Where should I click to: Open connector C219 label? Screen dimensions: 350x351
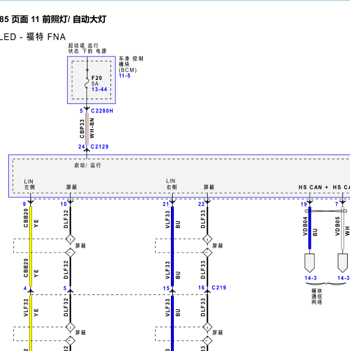[x=219, y=287]
